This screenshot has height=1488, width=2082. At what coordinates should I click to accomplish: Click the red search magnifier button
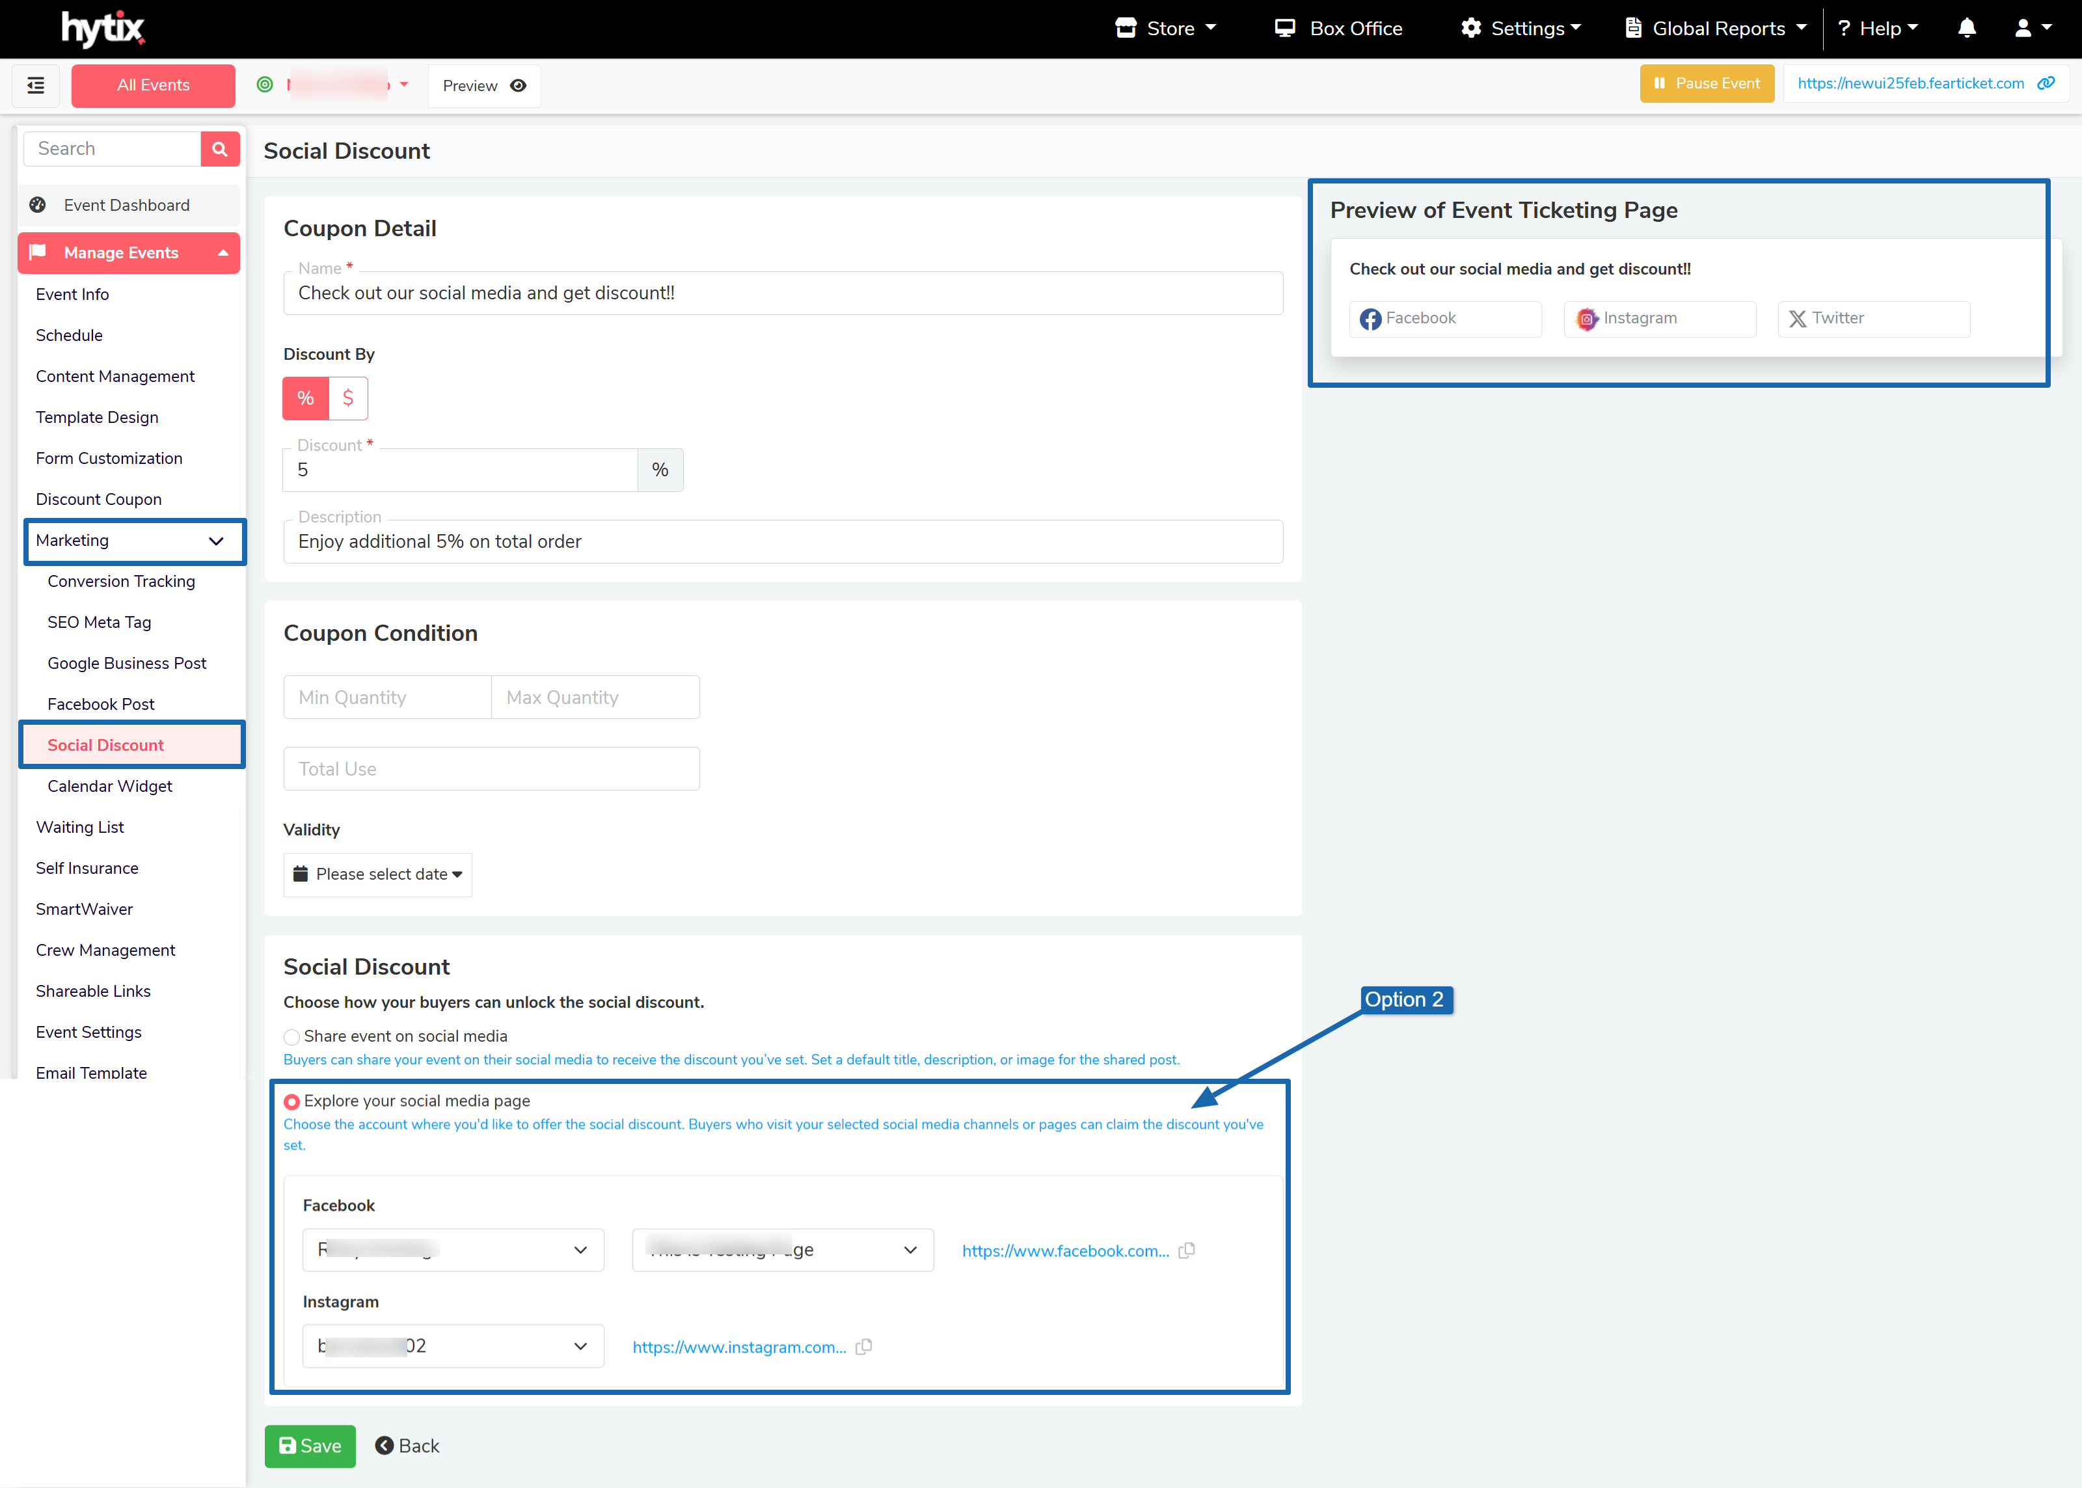click(220, 148)
